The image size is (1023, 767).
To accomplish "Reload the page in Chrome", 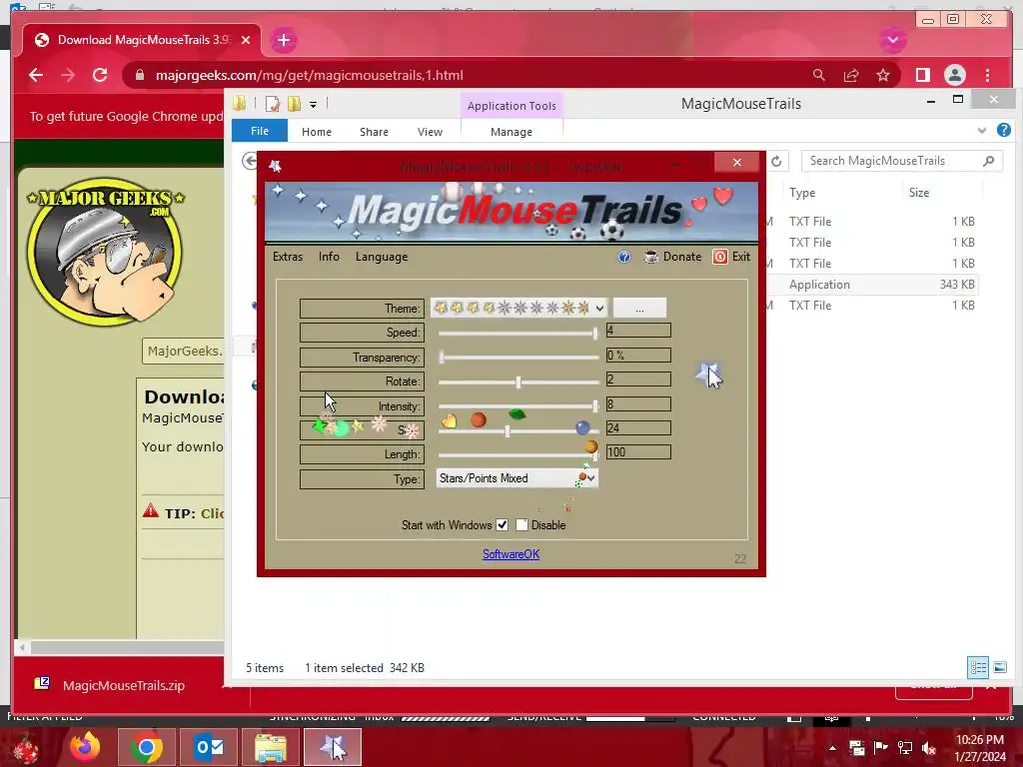I will point(100,75).
